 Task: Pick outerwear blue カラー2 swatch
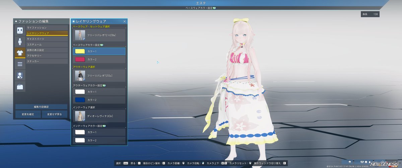coord(80,100)
